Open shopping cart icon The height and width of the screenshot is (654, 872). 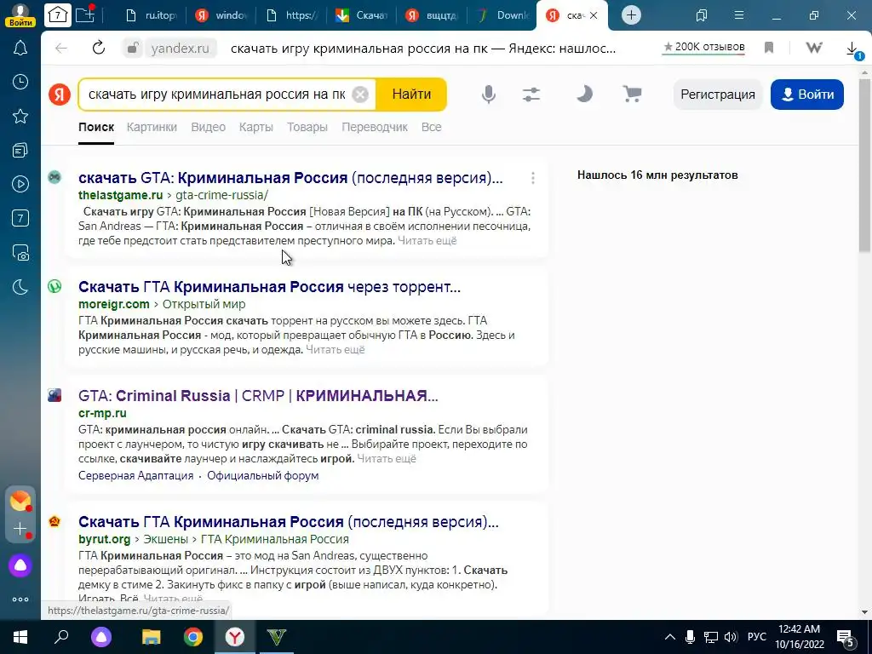coord(632,95)
